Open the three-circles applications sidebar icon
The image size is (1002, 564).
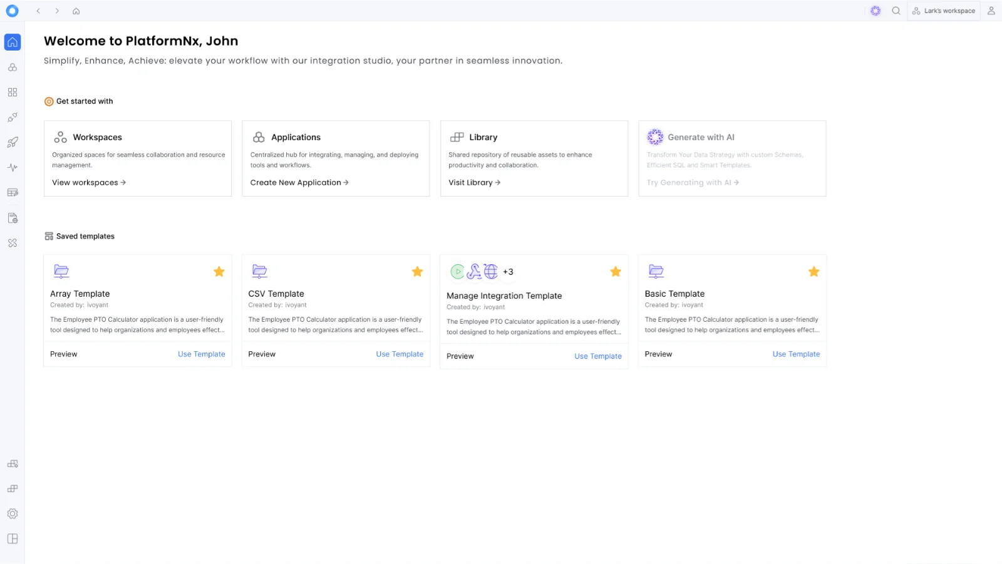(x=13, y=67)
